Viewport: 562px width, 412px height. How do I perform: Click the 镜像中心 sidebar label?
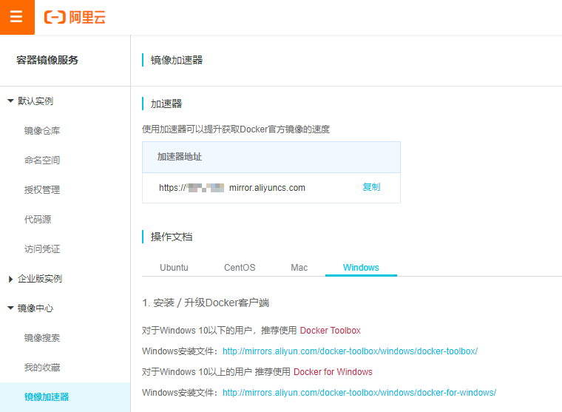(x=35, y=308)
